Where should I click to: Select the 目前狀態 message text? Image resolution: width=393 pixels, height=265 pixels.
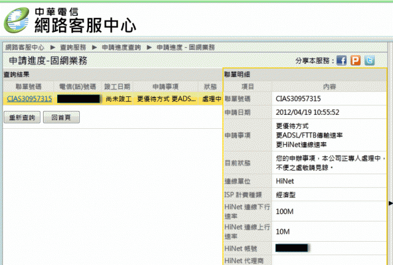click(x=330, y=163)
